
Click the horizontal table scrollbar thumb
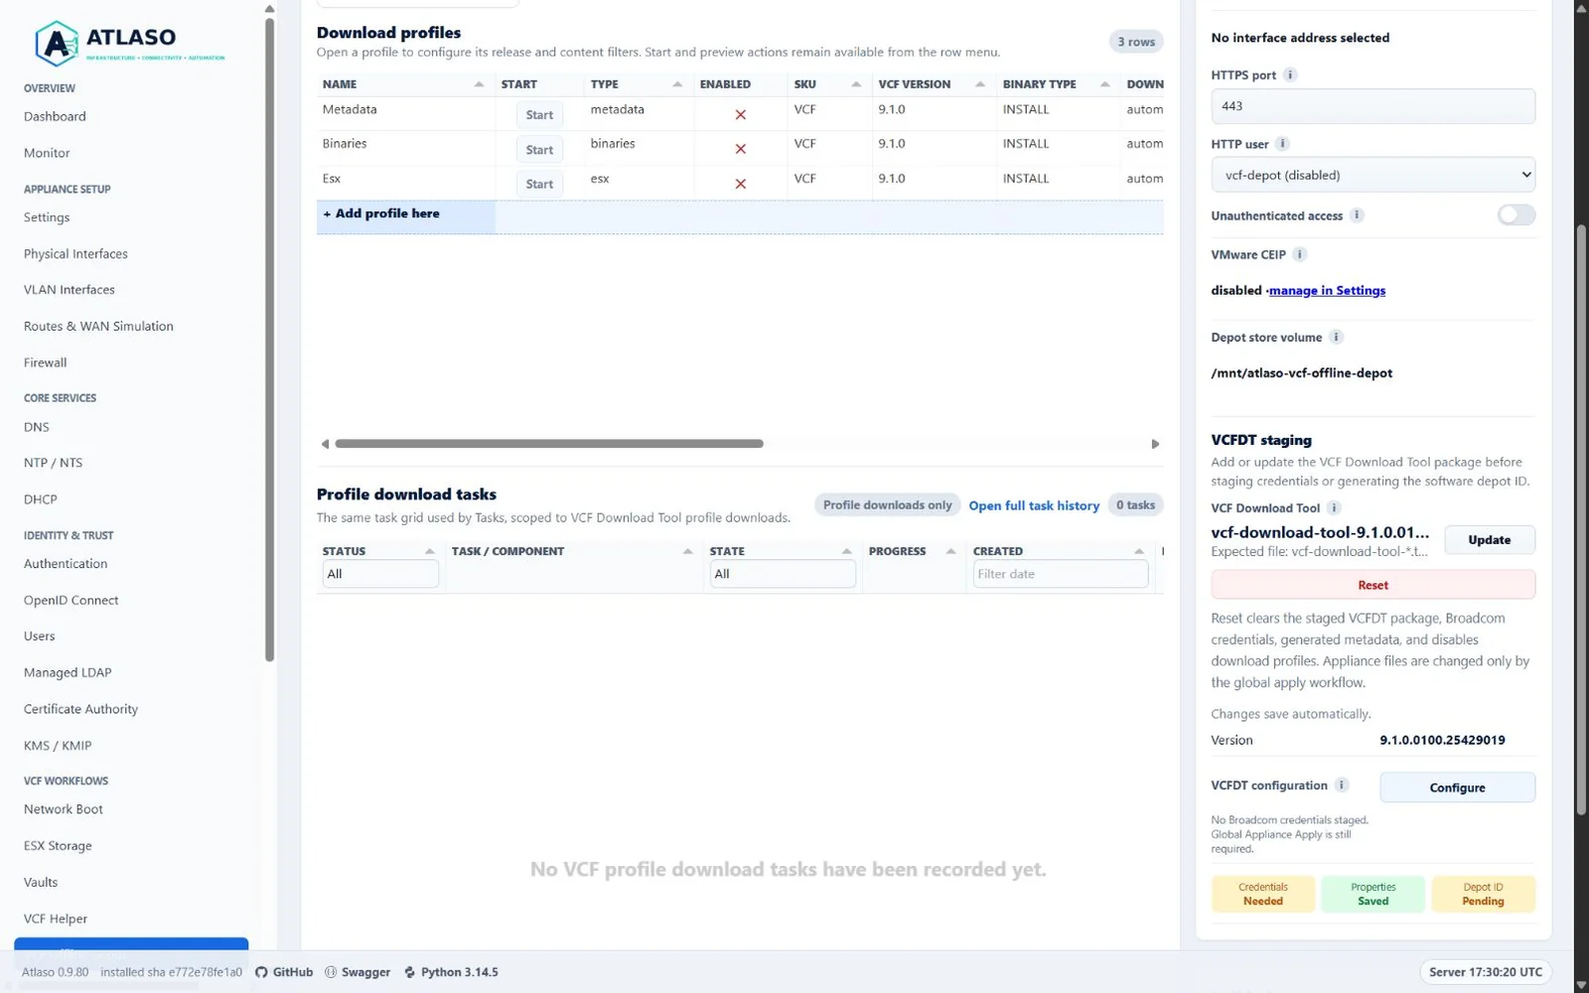coord(549,444)
